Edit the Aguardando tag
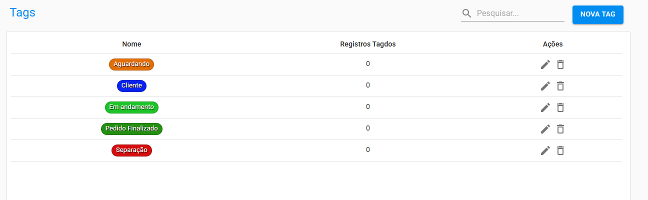The image size is (648, 200). tap(545, 64)
